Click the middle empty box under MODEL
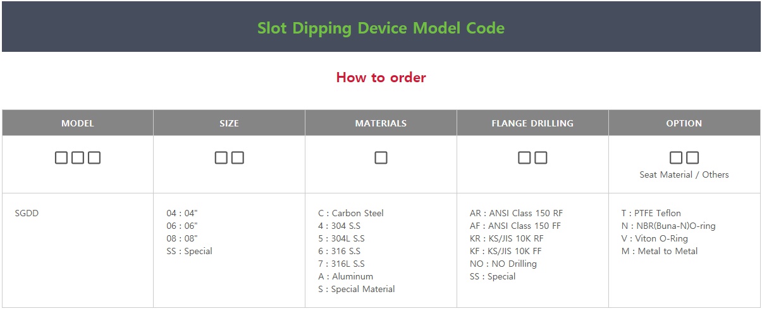This screenshot has height=318, width=762. click(78, 158)
